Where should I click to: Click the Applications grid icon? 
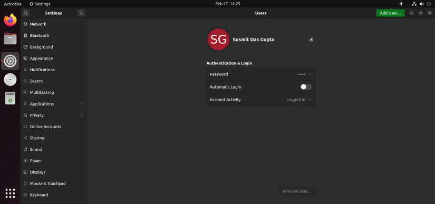point(25,104)
